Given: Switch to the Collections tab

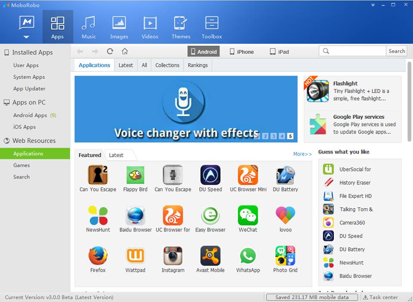Looking at the screenshot, I should 167,65.
